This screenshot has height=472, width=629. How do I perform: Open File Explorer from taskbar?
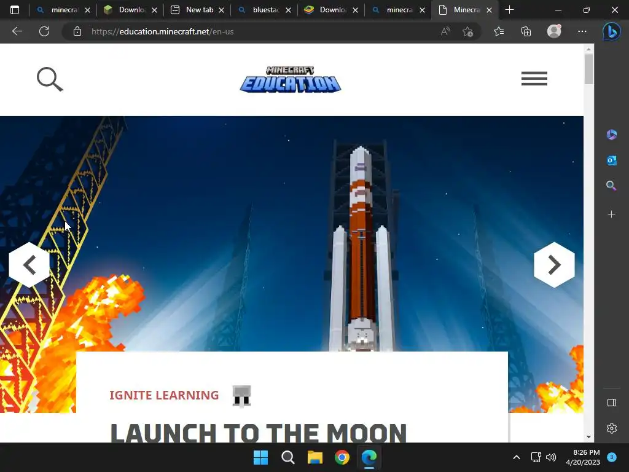(315, 457)
